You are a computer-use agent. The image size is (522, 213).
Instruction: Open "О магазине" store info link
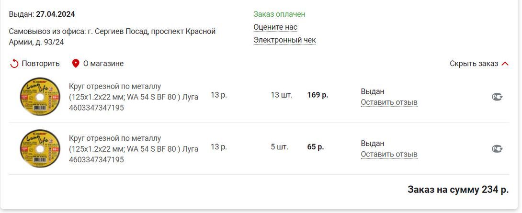tap(103, 64)
